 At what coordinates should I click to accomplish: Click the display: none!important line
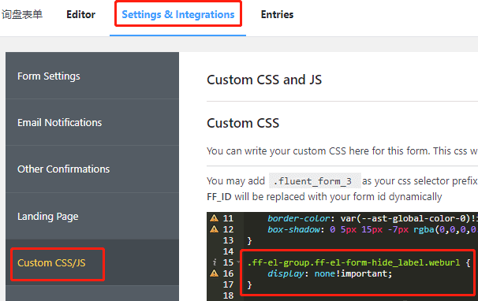click(x=330, y=273)
